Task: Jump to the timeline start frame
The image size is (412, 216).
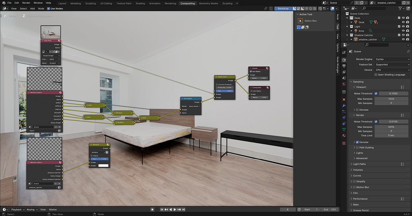Action: tap(162, 210)
